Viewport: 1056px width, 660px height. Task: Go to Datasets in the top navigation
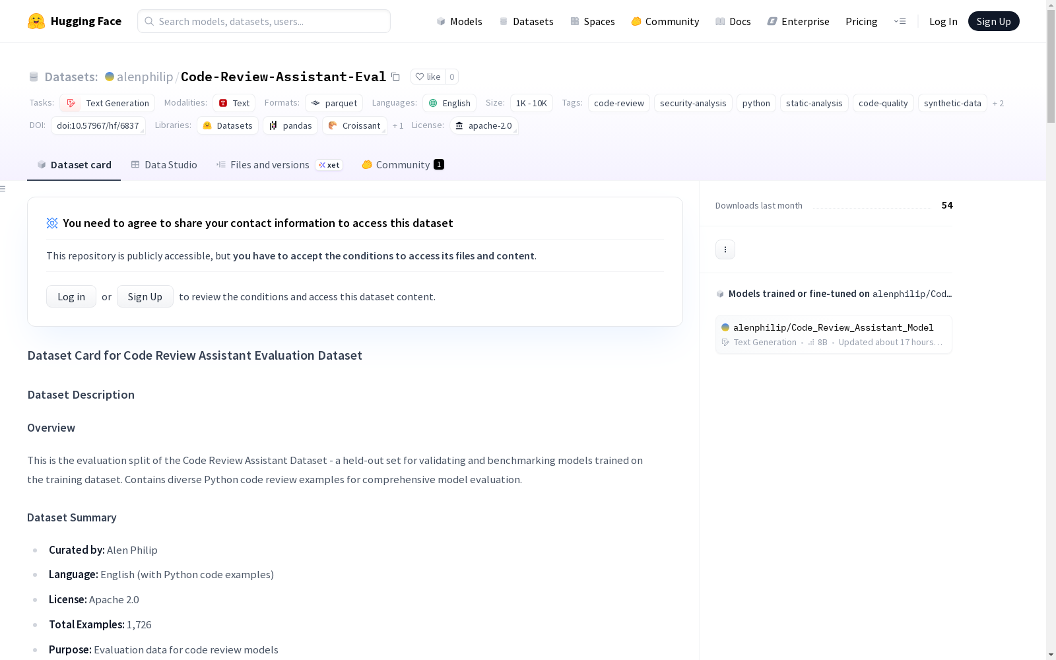pyautogui.click(x=526, y=21)
